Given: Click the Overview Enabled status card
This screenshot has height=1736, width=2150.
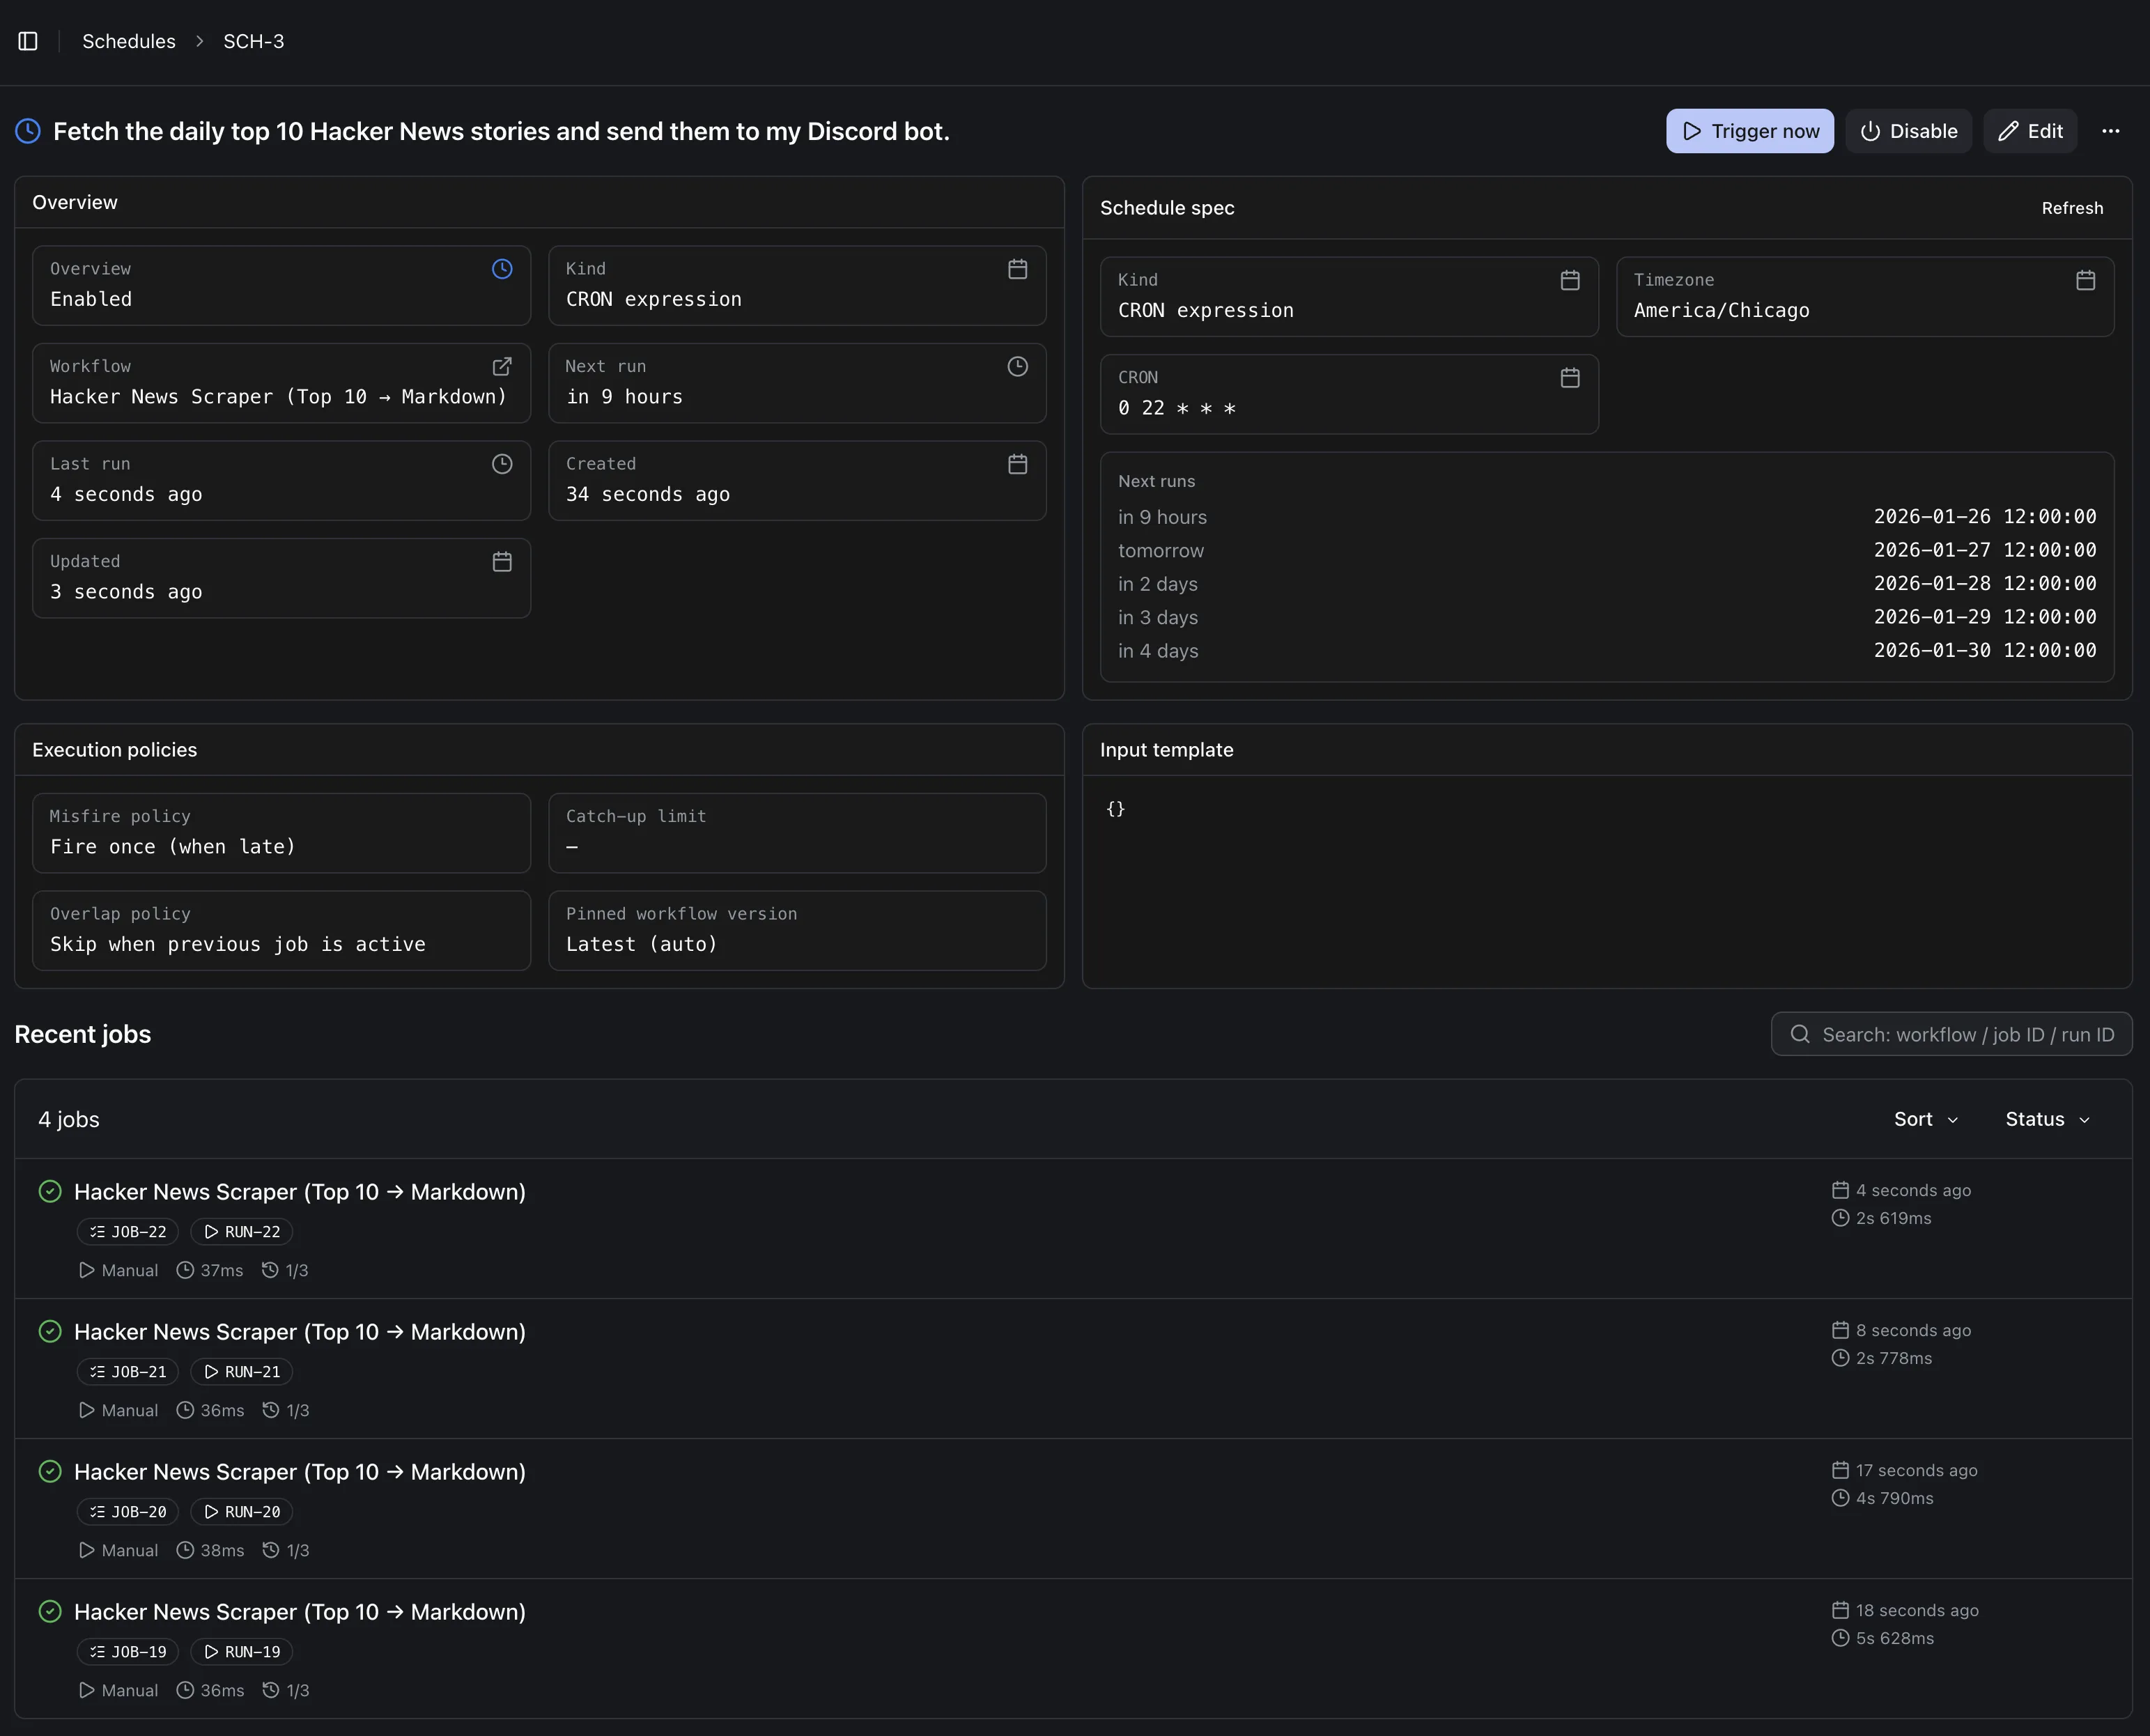Looking at the screenshot, I should click(281, 285).
